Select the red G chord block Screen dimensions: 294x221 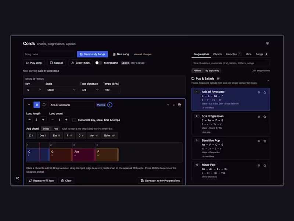(x=61, y=155)
